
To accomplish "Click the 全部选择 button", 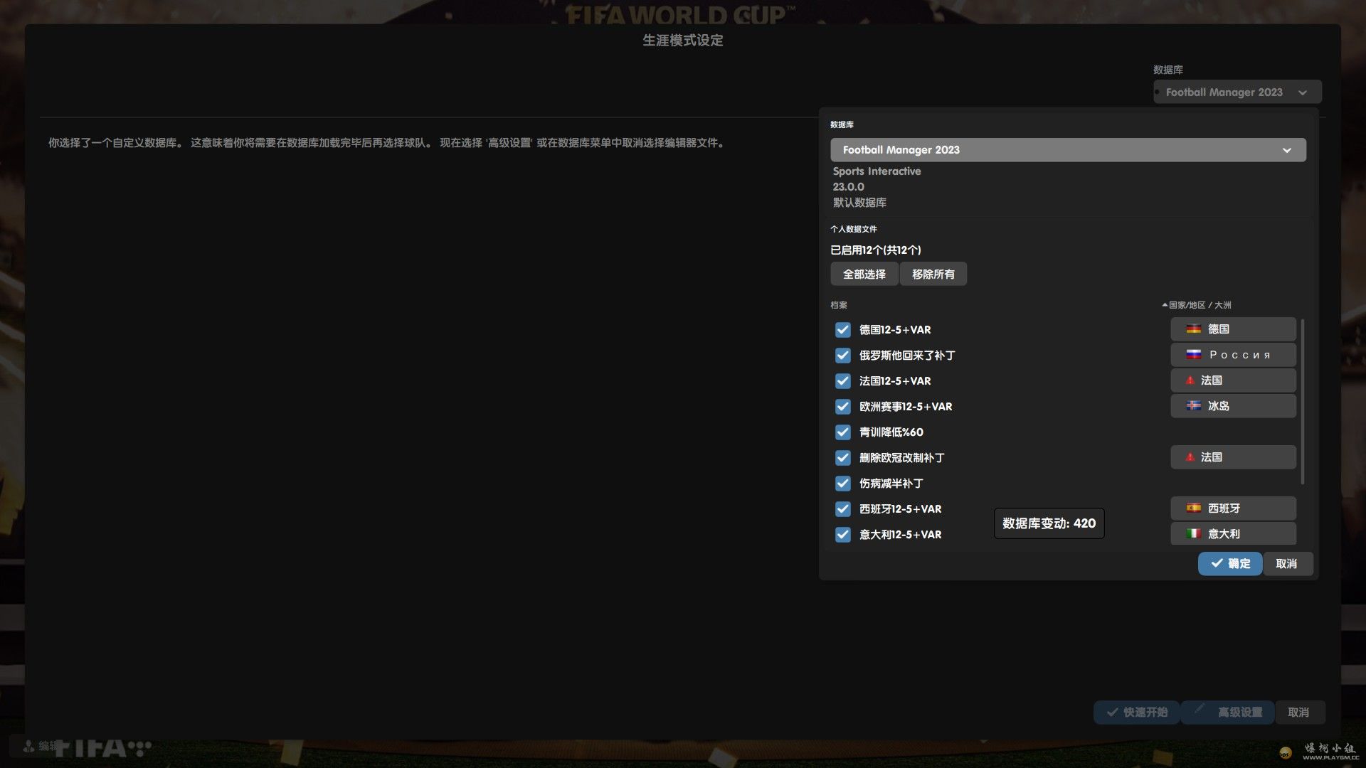I will 864,274.
